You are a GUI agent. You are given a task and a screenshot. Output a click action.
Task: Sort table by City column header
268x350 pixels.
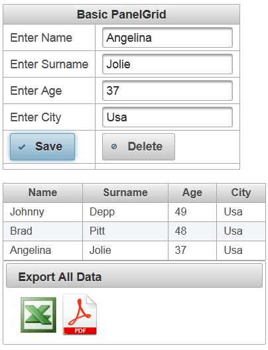pos(241,193)
